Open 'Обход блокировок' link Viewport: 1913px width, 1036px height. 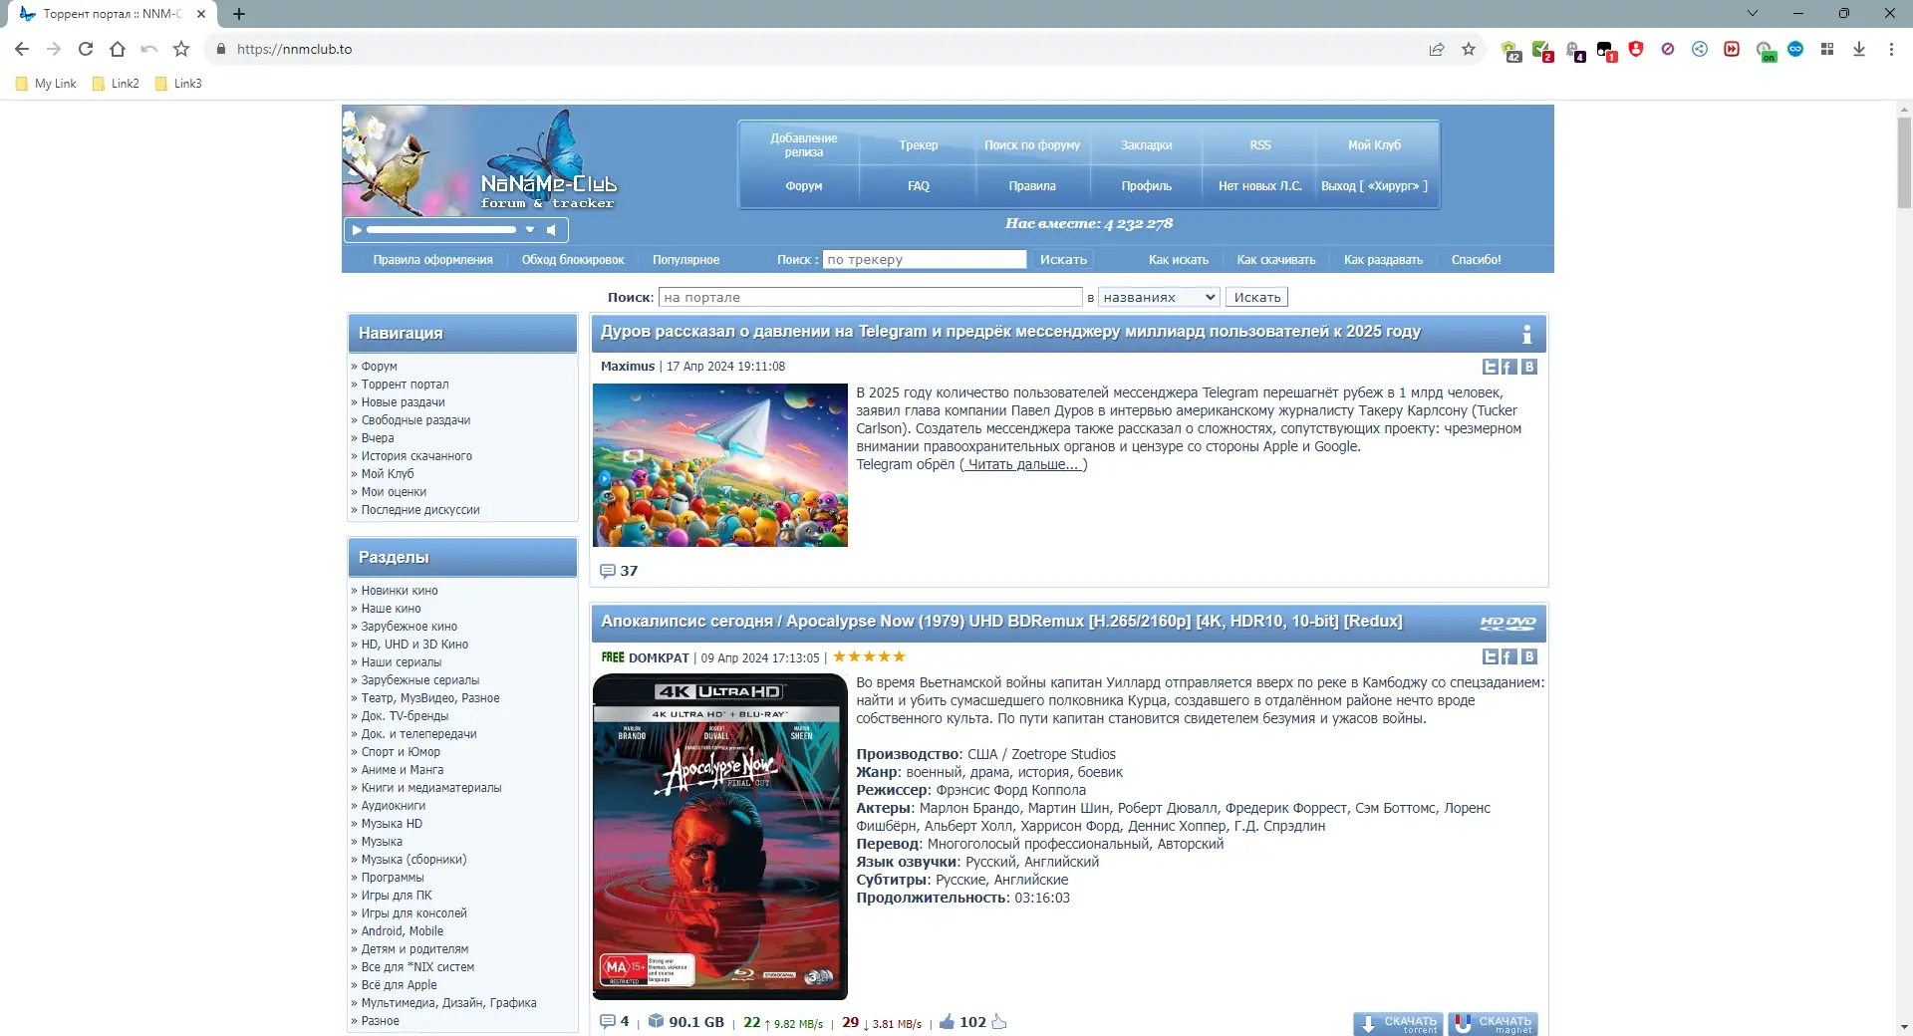pyautogui.click(x=573, y=260)
